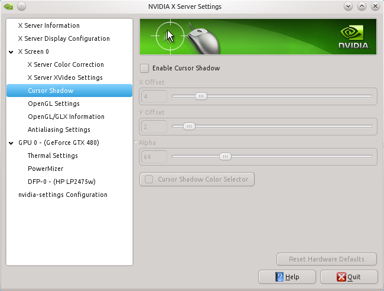Open OpenGL Settings page
Viewport: 384px width, 291px height.
click(54, 104)
